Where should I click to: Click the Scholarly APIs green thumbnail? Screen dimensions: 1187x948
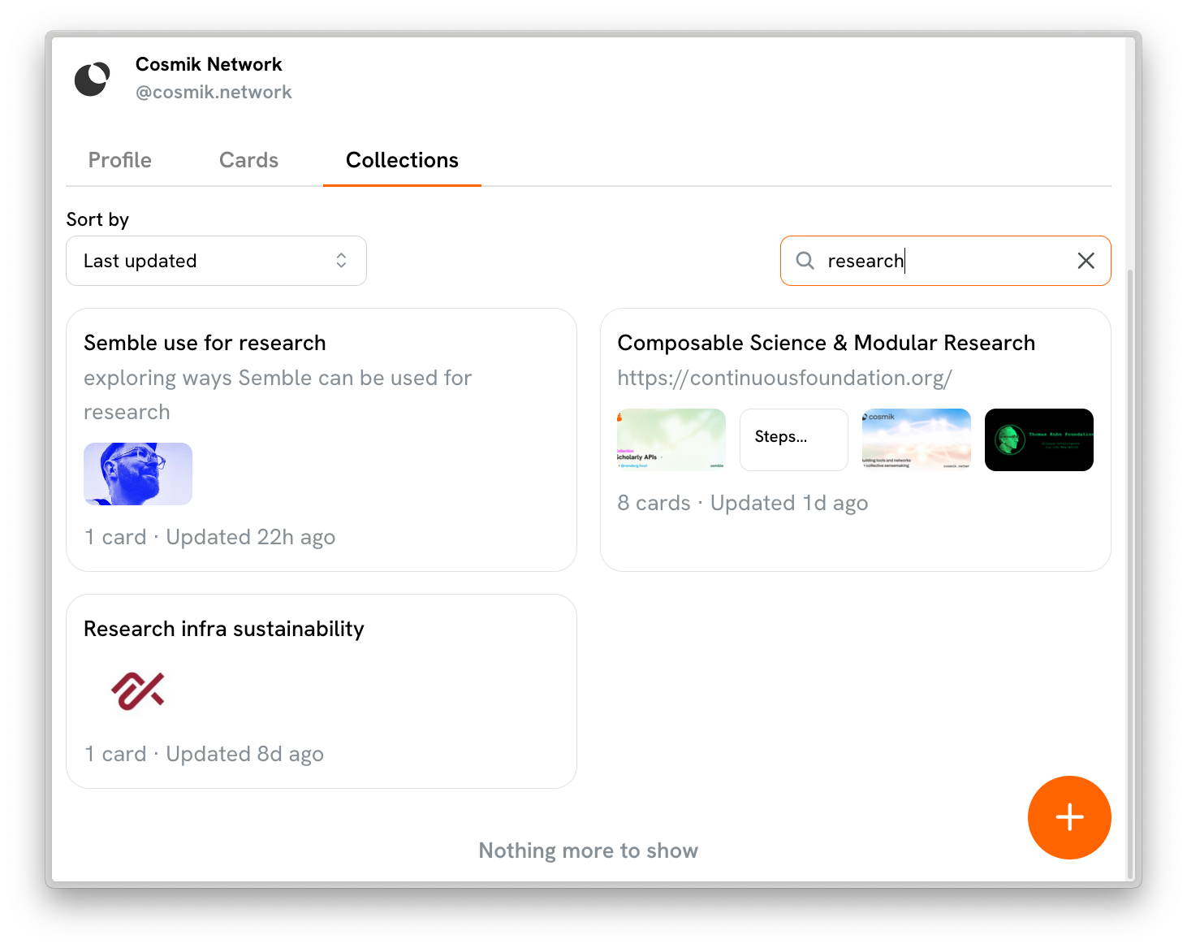click(x=671, y=439)
